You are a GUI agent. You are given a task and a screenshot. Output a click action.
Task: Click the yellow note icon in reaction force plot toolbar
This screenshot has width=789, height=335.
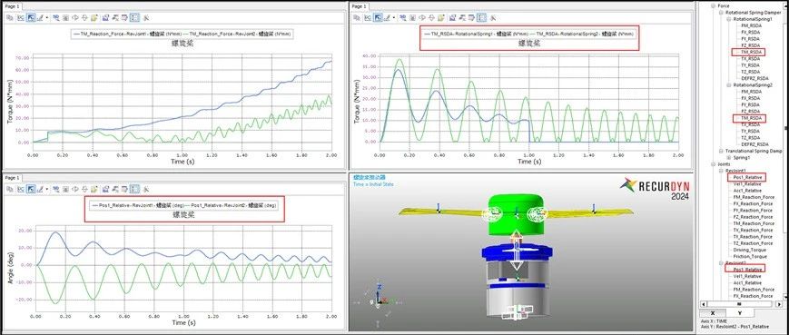pos(94,17)
